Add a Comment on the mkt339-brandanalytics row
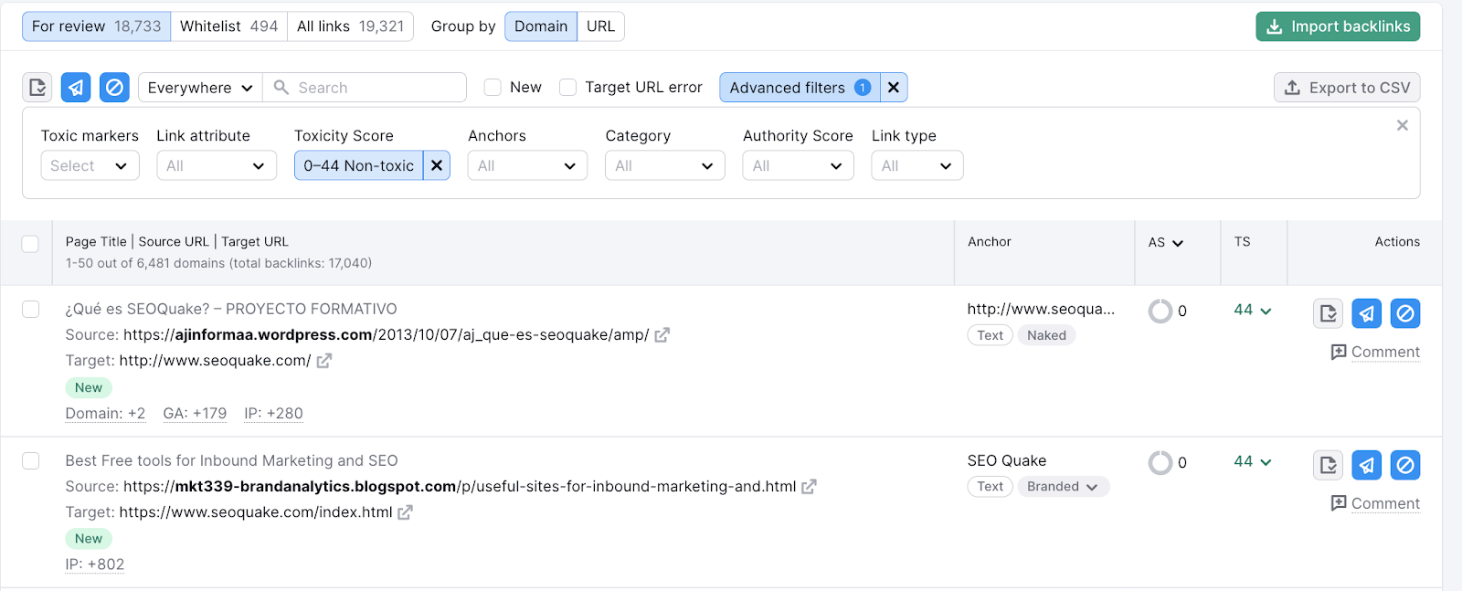 [1375, 504]
